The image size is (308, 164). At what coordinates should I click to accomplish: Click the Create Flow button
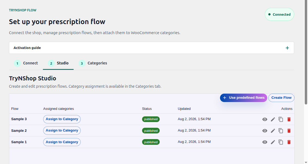click(281, 98)
